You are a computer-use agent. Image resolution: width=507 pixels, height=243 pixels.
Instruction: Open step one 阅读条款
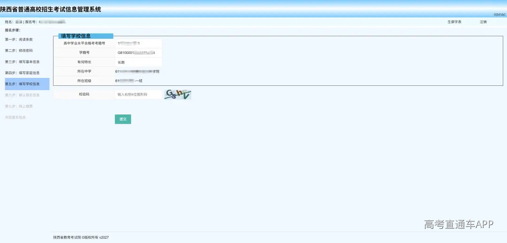click(19, 39)
